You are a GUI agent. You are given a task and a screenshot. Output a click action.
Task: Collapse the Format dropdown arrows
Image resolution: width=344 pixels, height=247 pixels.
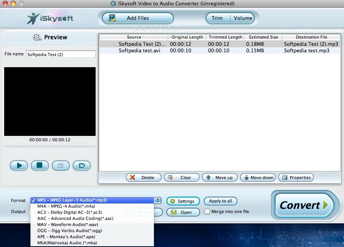click(158, 200)
